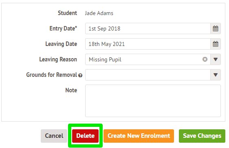
Task: Expand the Leaving Reason dropdown arrow
Action: [216, 59]
